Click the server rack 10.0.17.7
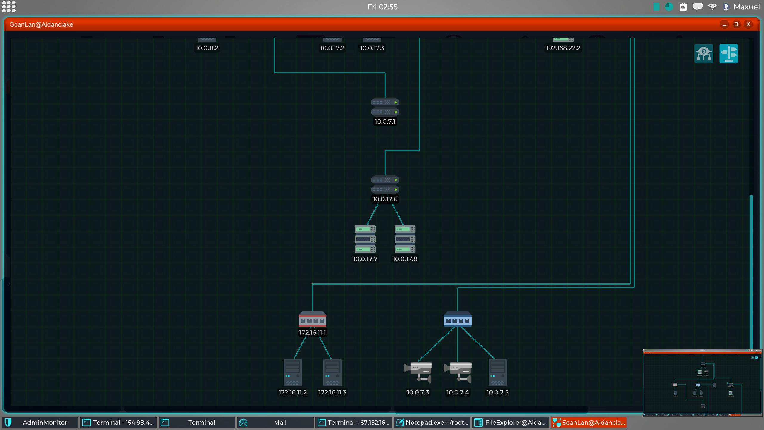The image size is (764, 430). (365, 239)
